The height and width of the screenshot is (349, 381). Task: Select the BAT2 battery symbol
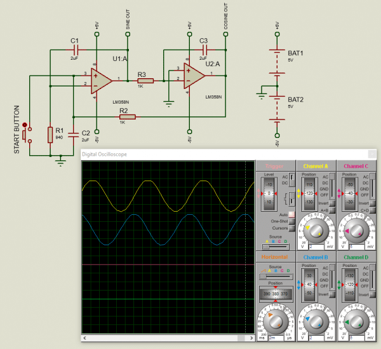(x=277, y=108)
